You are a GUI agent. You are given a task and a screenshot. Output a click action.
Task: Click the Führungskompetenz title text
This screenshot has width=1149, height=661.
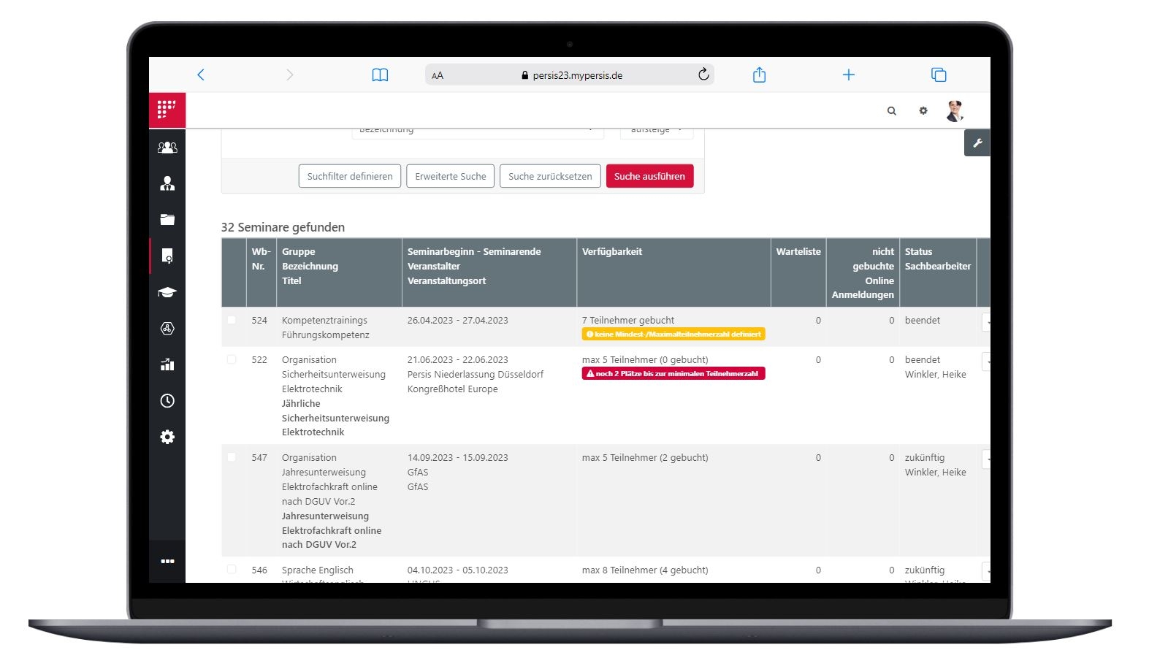[326, 335]
